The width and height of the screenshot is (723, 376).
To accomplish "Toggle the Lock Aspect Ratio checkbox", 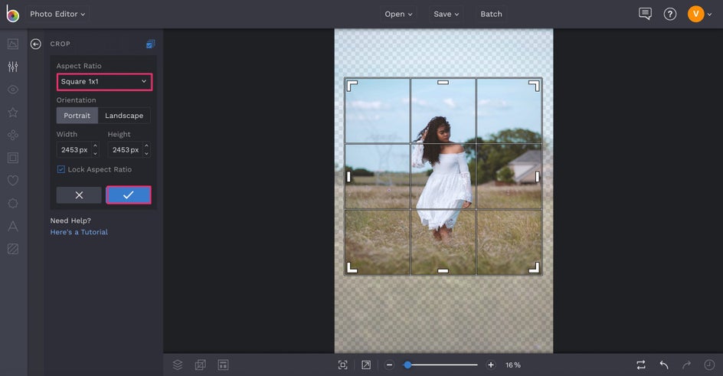I will (x=61, y=169).
